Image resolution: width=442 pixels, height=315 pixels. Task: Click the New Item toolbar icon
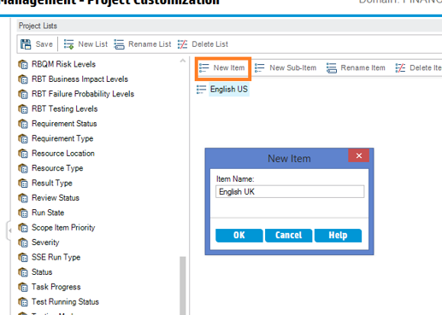(x=204, y=68)
